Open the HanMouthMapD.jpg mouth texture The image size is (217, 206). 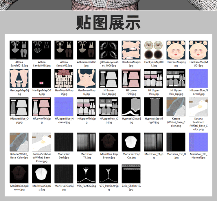(x=64, y=78)
